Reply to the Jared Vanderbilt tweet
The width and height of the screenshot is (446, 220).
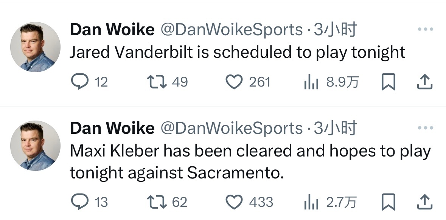point(79,82)
